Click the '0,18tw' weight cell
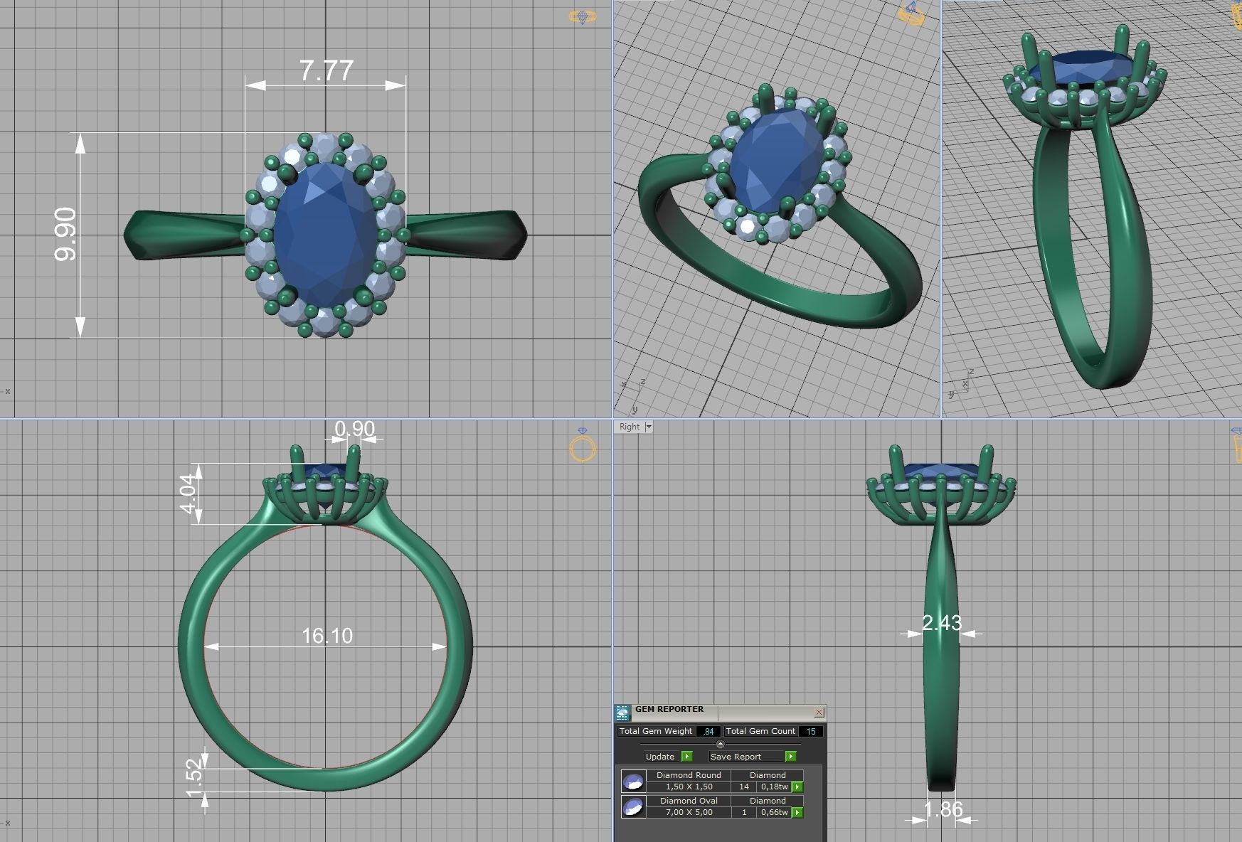Screen dimensions: 1242x842 tap(775, 787)
